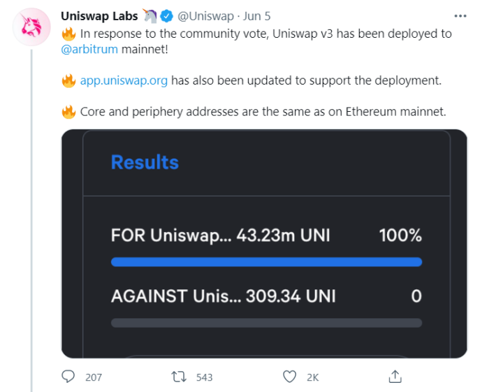Click the Uniswap Labs display name

point(99,16)
